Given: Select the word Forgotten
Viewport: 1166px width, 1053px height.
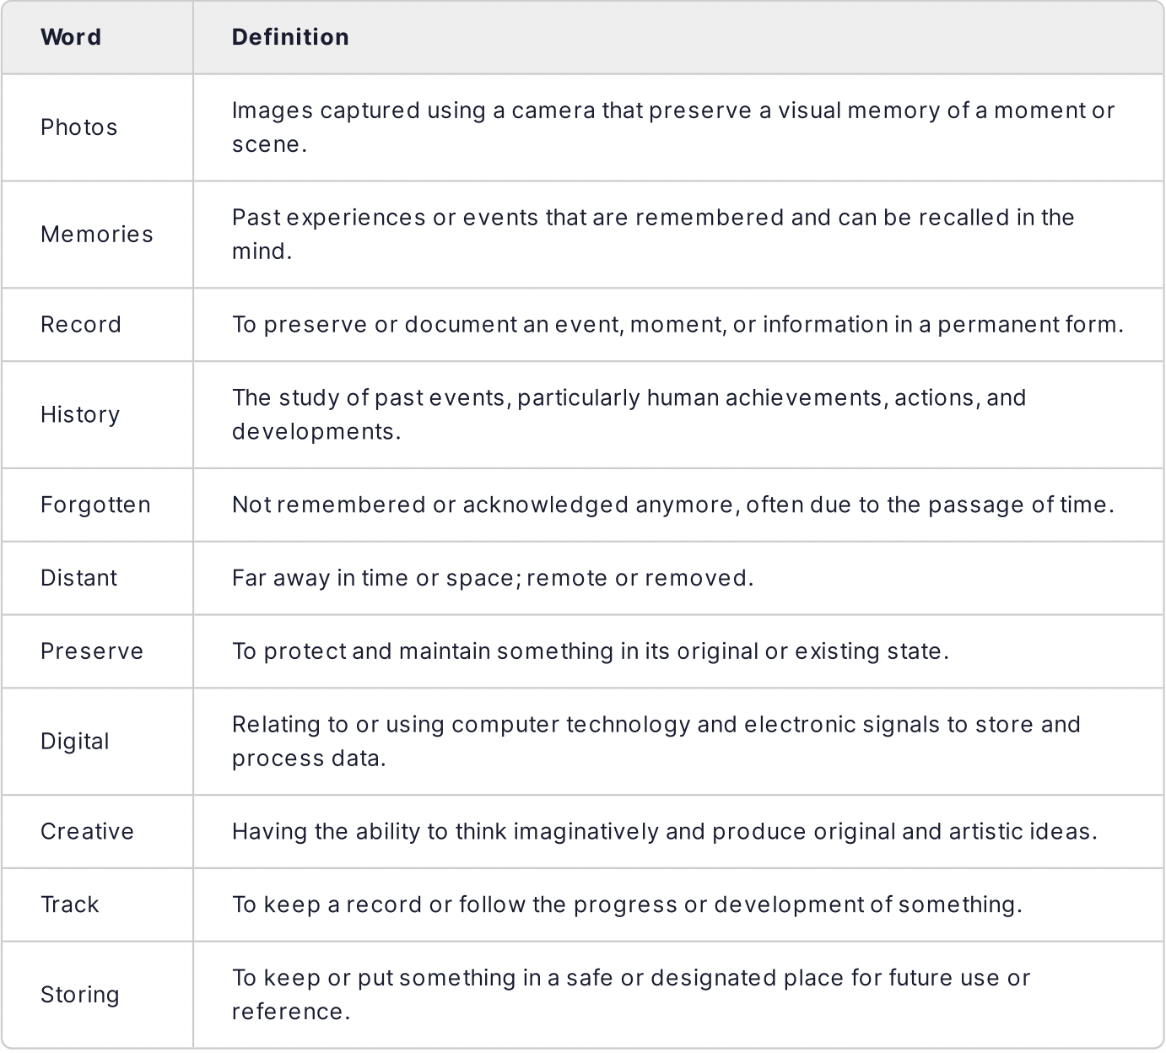Looking at the screenshot, I should point(95,505).
